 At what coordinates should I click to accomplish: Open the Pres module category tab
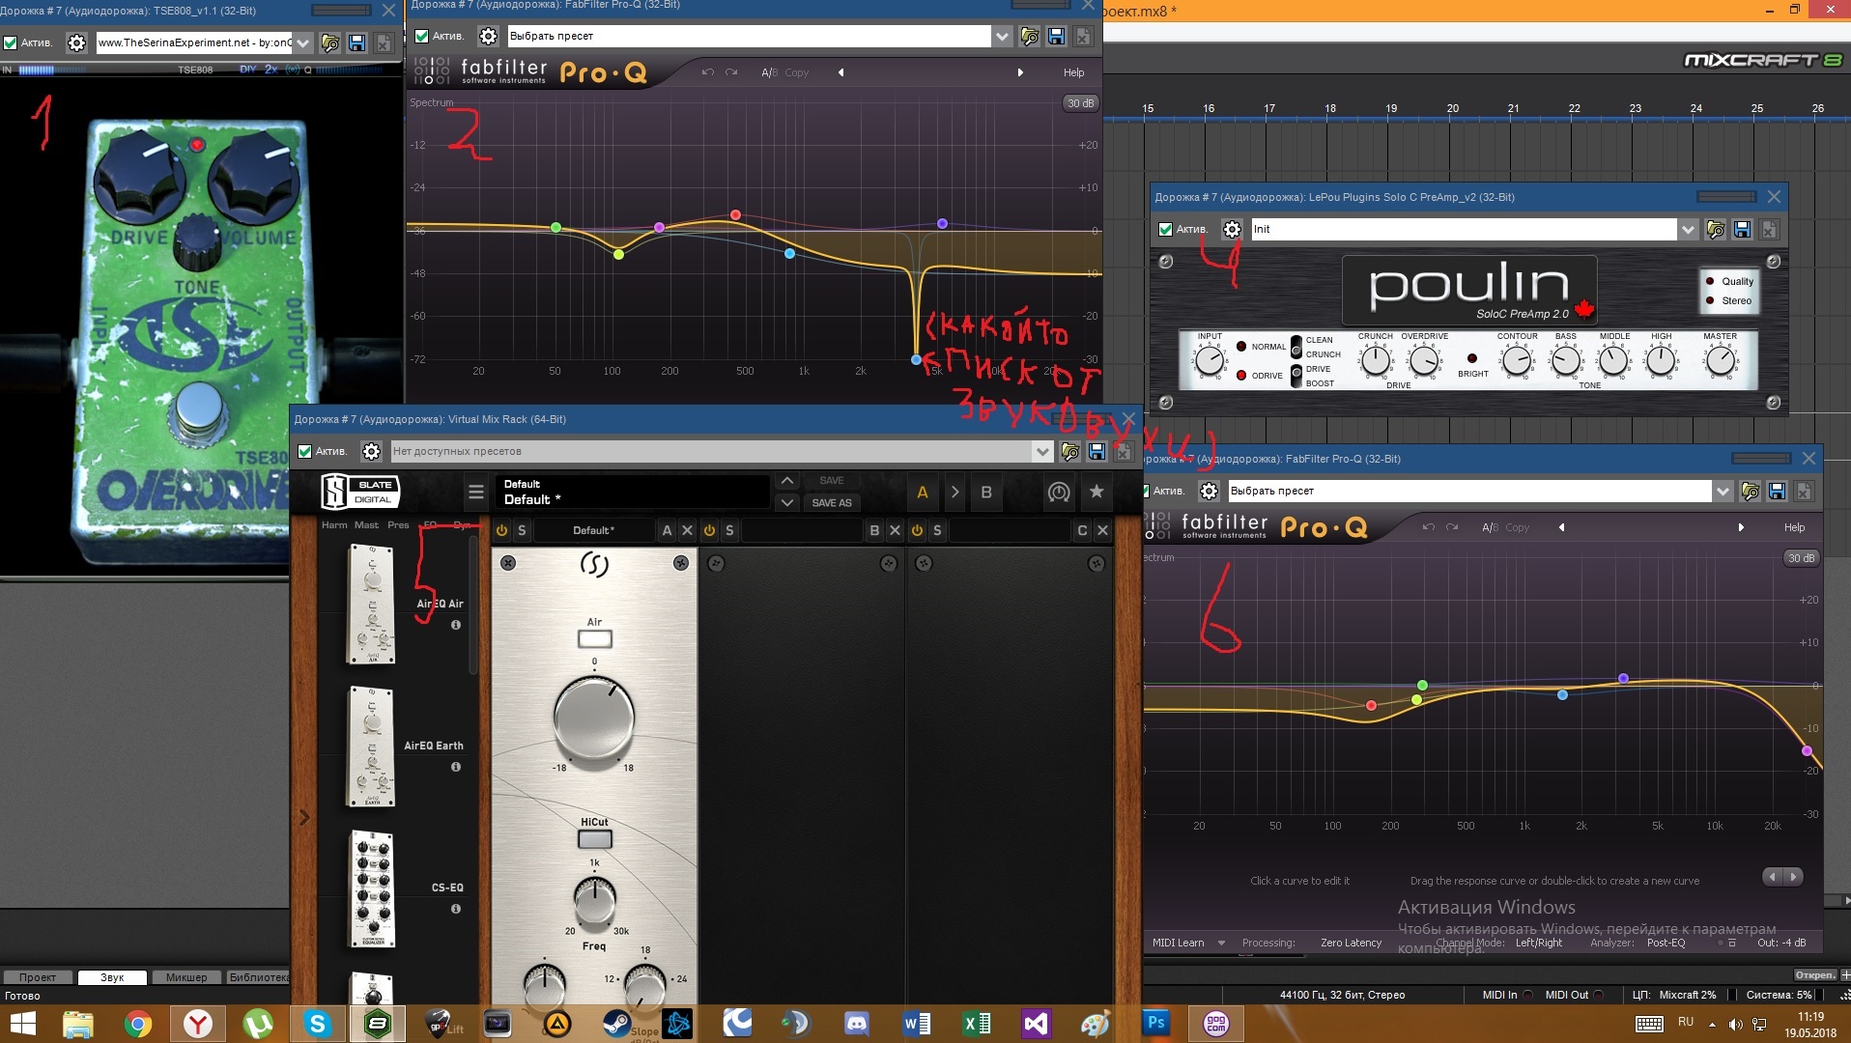pos(398,525)
